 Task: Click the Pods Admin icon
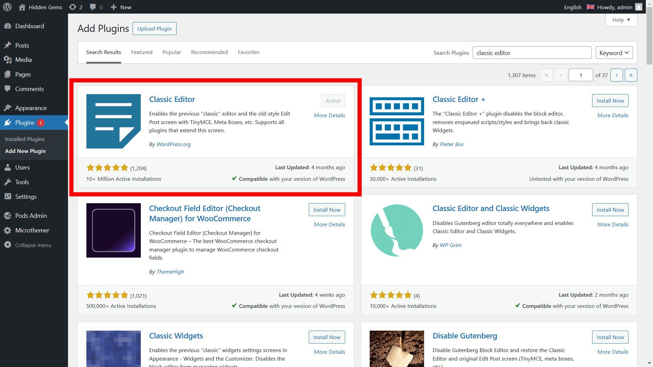pyautogui.click(x=7, y=216)
